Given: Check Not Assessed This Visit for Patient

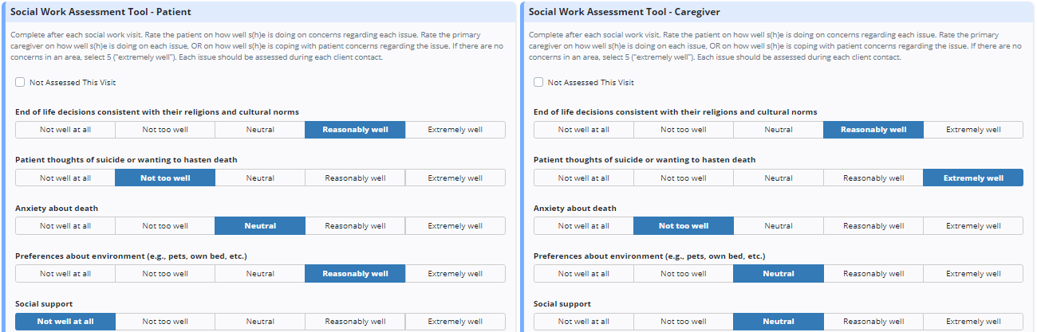Looking at the screenshot, I should click(x=20, y=82).
